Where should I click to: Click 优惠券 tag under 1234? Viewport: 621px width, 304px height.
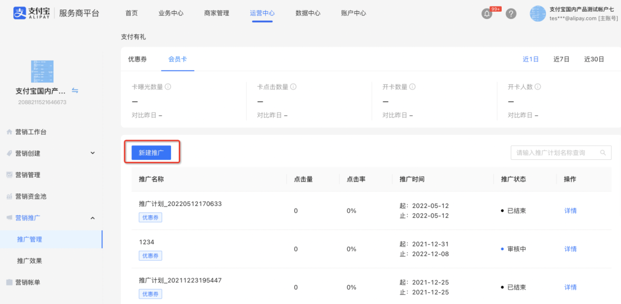point(150,255)
